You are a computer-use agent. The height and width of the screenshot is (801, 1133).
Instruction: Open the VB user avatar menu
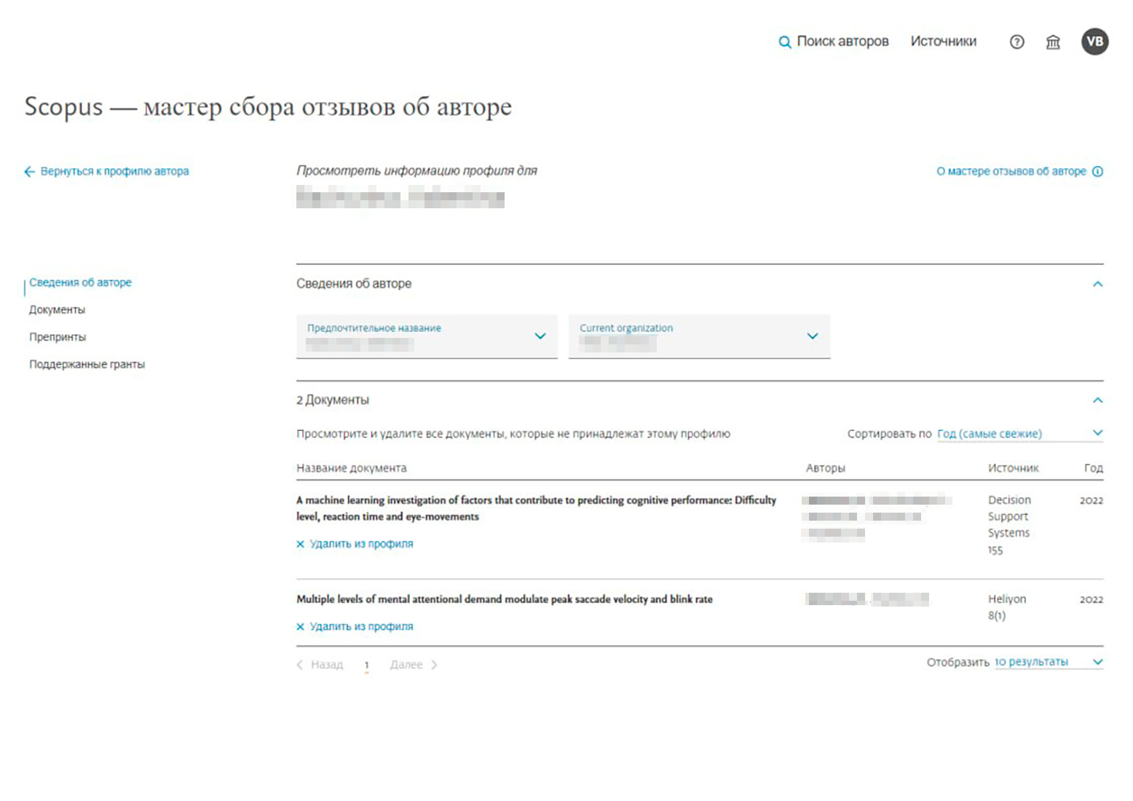[1094, 42]
